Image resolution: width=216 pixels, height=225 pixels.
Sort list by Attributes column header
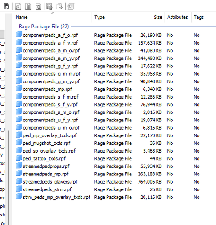click(178, 17)
